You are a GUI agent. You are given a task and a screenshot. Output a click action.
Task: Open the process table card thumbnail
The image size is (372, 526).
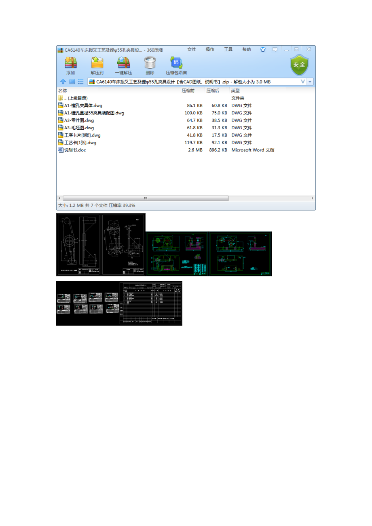(151, 303)
